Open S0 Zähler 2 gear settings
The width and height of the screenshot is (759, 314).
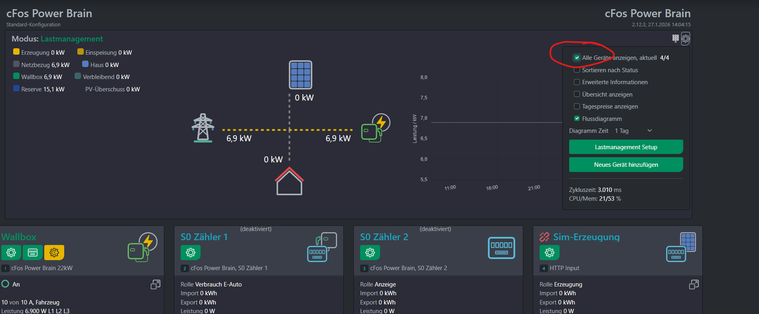pyautogui.click(x=370, y=253)
